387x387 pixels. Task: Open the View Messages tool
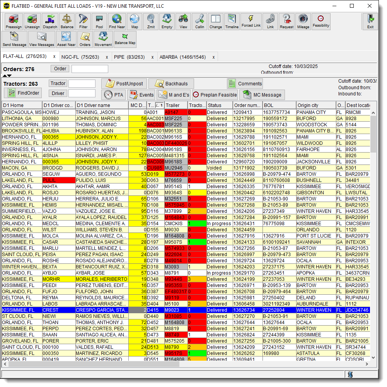(x=41, y=39)
